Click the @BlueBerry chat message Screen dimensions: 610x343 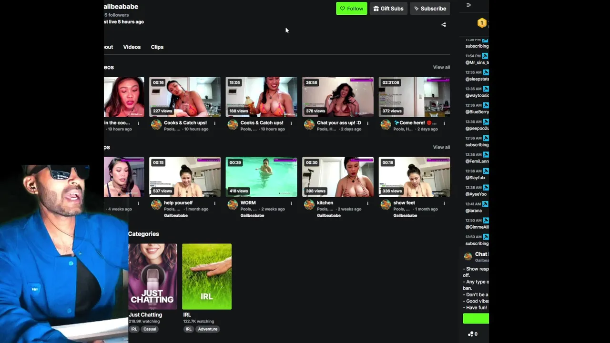[x=477, y=112]
